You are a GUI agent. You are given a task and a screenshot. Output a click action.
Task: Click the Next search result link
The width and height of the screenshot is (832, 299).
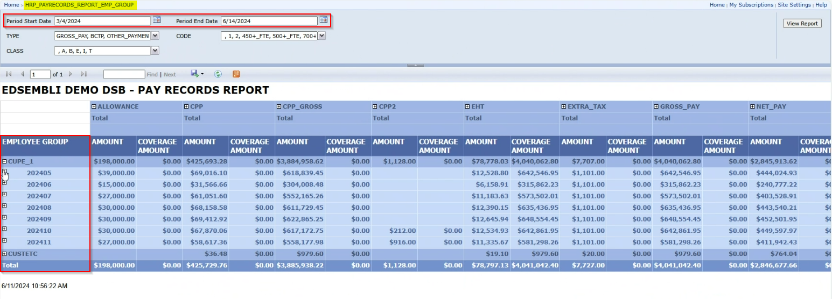click(x=170, y=75)
